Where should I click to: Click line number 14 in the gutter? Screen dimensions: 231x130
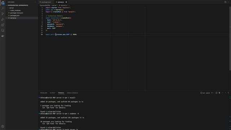coord(42,35)
